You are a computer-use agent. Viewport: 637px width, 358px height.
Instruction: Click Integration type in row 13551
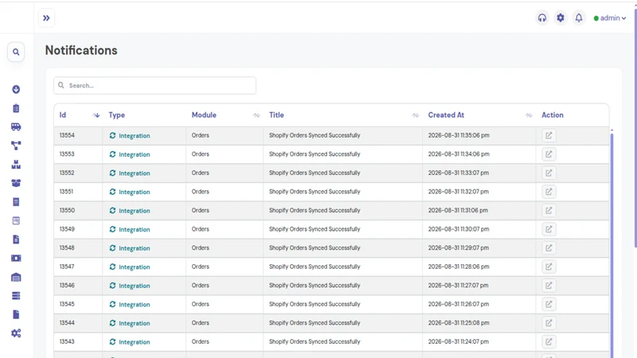130,192
